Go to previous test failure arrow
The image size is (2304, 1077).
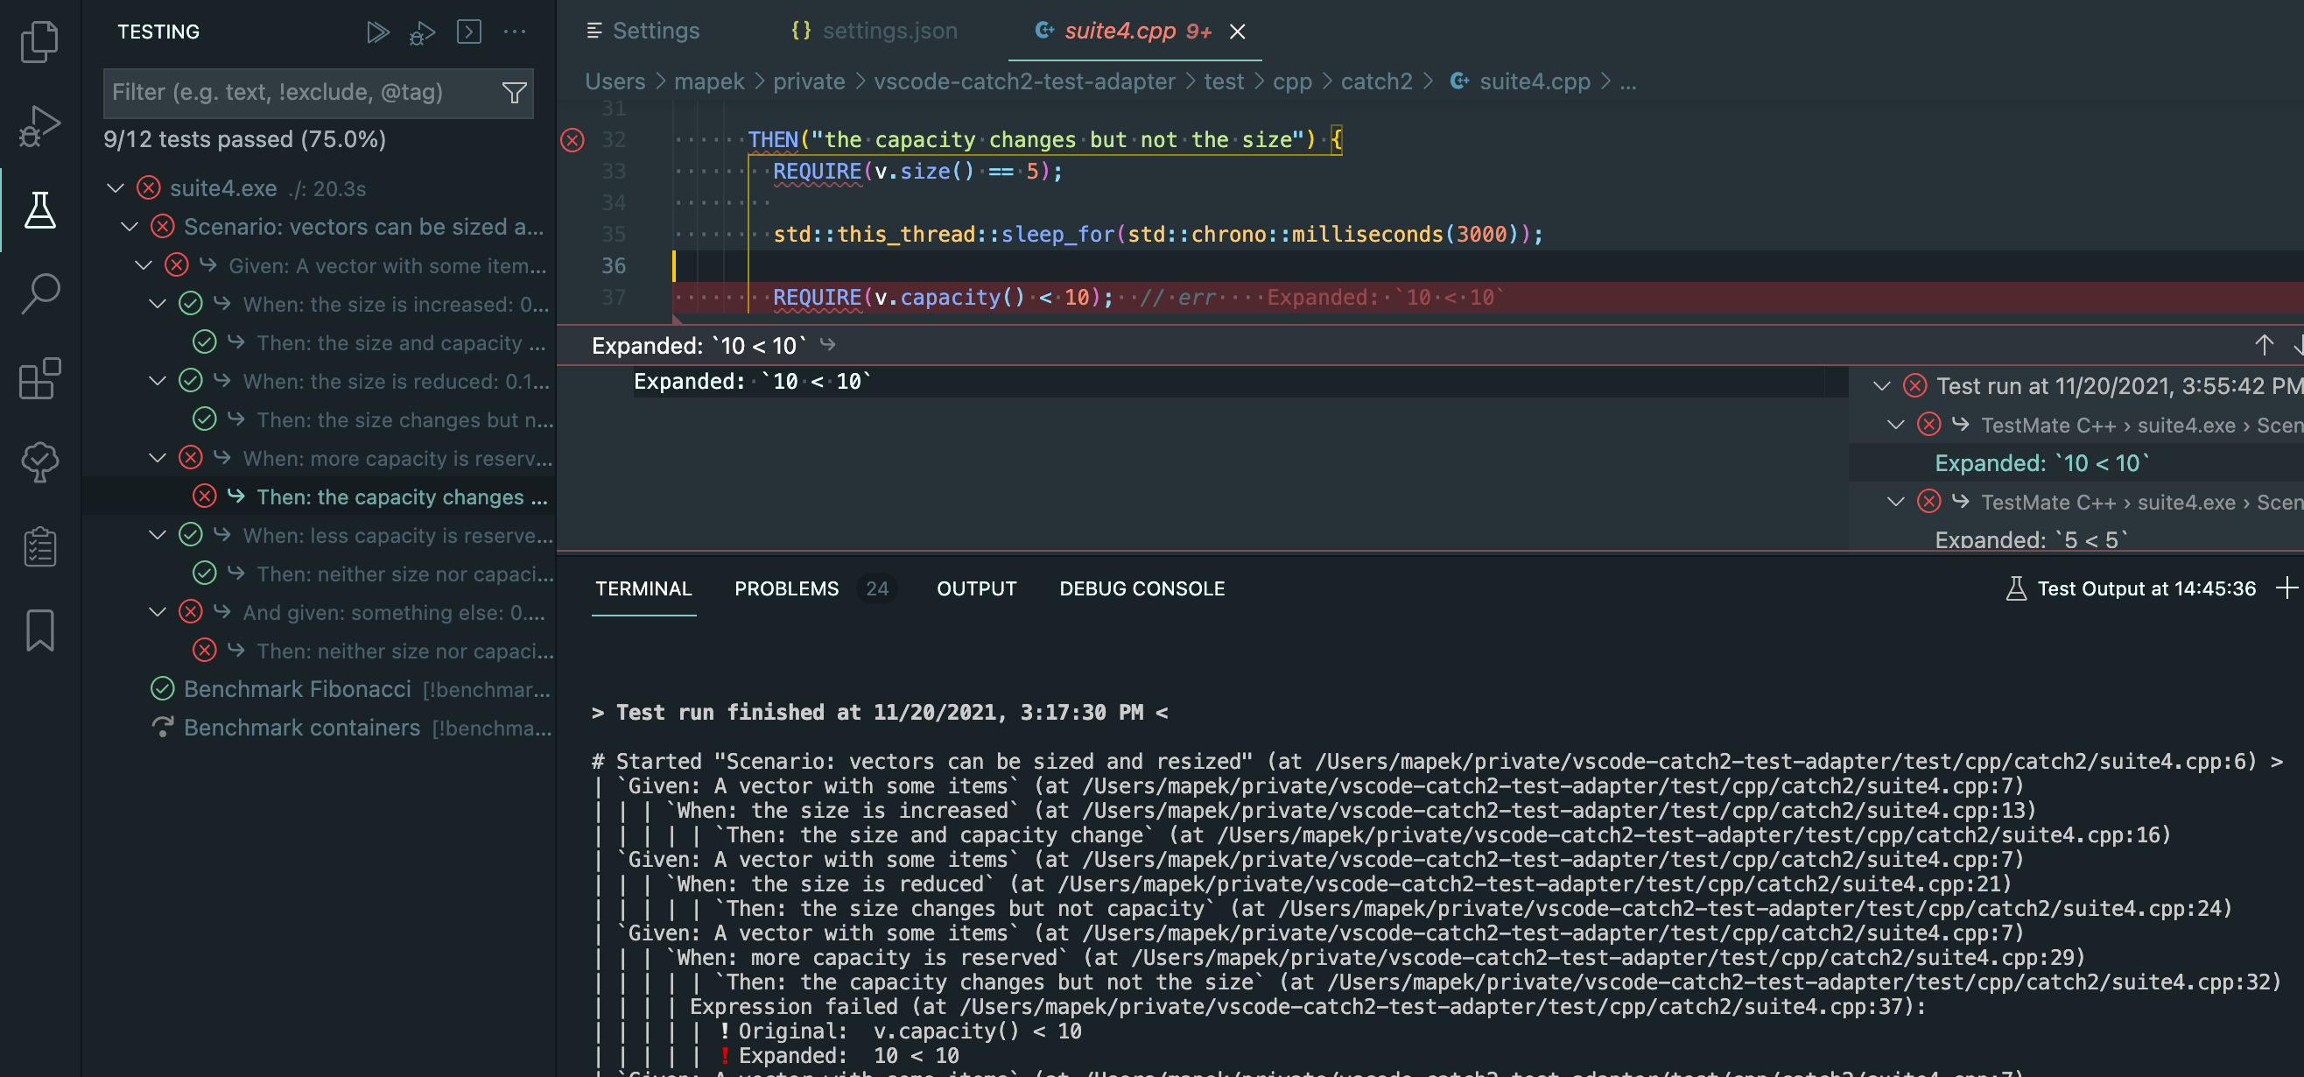[x=2263, y=345]
